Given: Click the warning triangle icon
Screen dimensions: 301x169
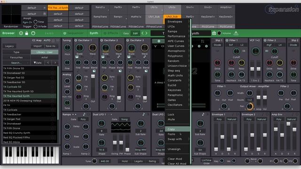Looking at the screenshot, I should [236, 33].
